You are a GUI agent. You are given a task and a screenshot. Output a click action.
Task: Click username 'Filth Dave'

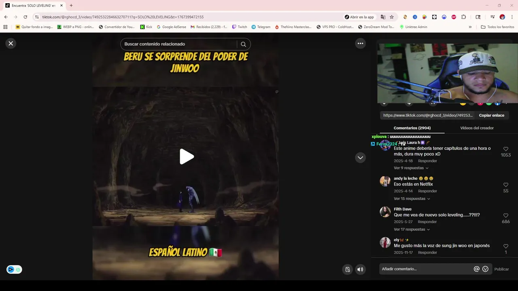coord(403,209)
